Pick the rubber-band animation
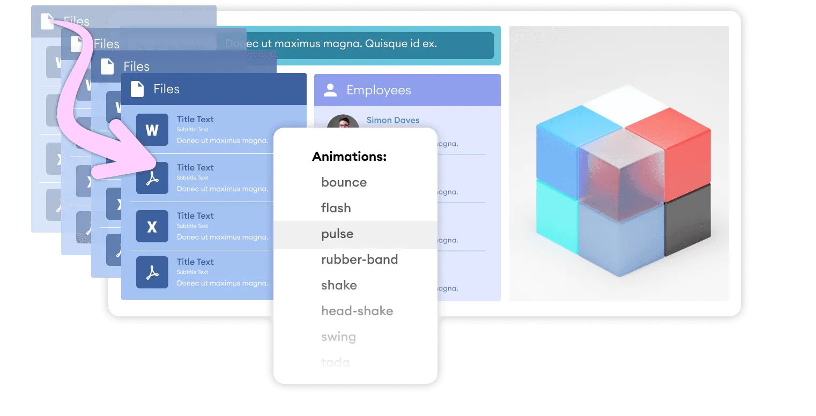Viewport: 816px width, 416px height. (360, 259)
